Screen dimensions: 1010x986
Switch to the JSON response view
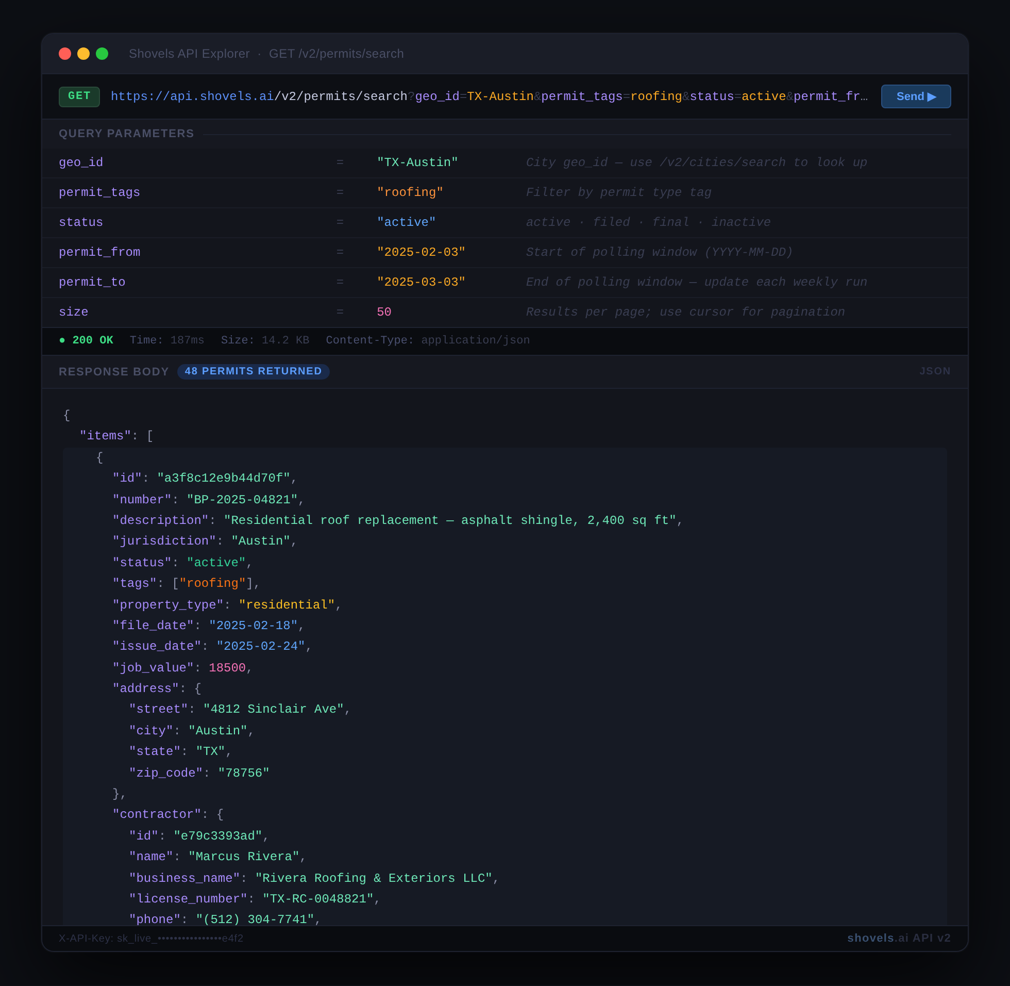pyautogui.click(x=934, y=371)
